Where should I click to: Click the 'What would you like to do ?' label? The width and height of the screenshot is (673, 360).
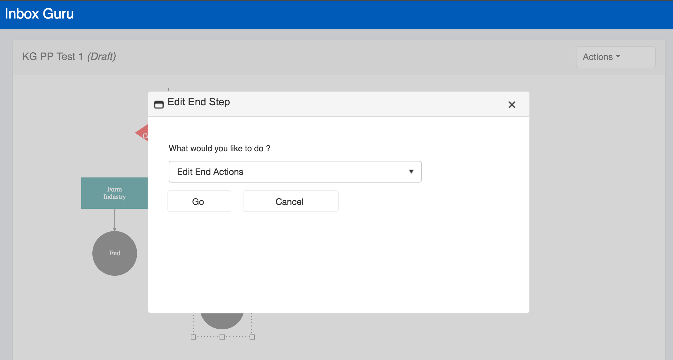pyautogui.click(x=220, y=148)
